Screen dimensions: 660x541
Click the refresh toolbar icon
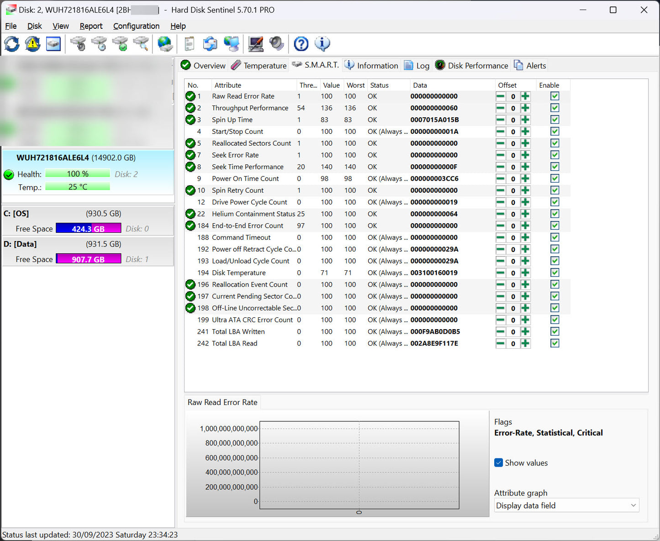(12, 44)
